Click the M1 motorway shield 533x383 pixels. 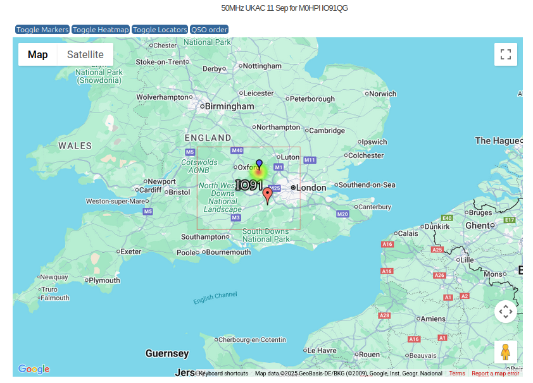[279, 167]
